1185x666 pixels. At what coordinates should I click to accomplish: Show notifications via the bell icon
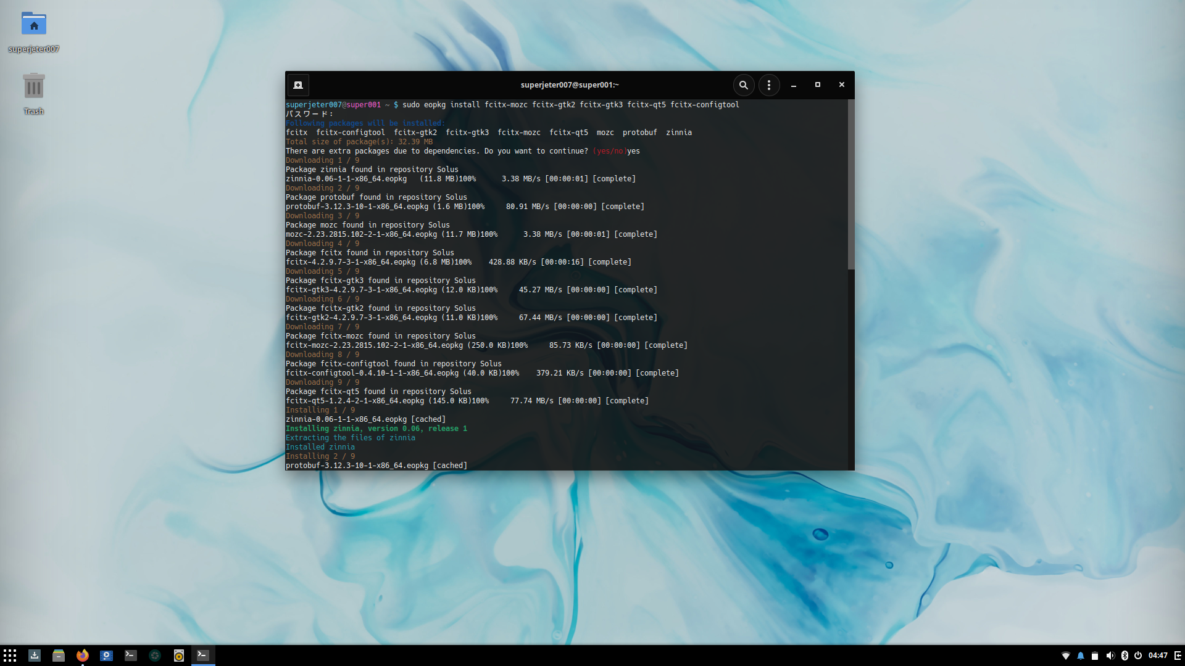[1081, 656]
